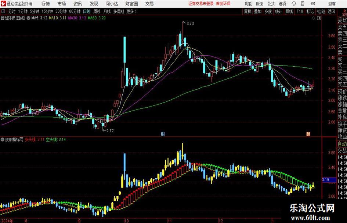Switch to 分时 time-share tab
The image size is (347, 223).
[12, 11]
